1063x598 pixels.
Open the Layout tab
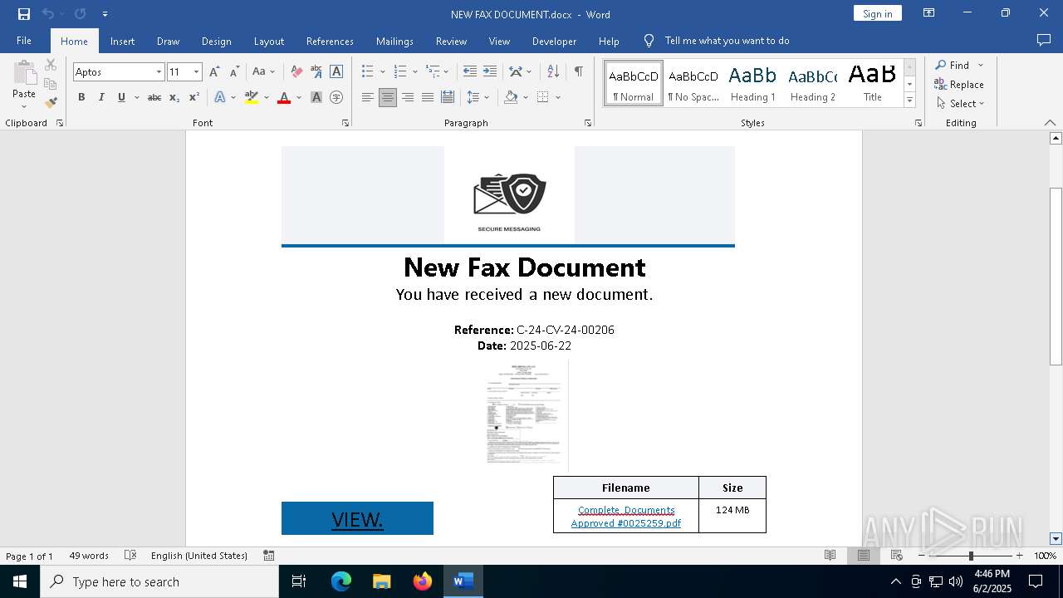[269, 41]
